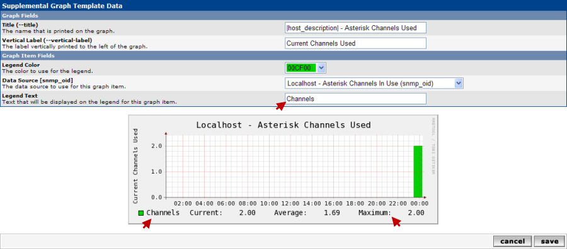Screen dimensions: 567x249
Task: Select the 00CF00 green color swatch
Action: (x=301, y=68)
